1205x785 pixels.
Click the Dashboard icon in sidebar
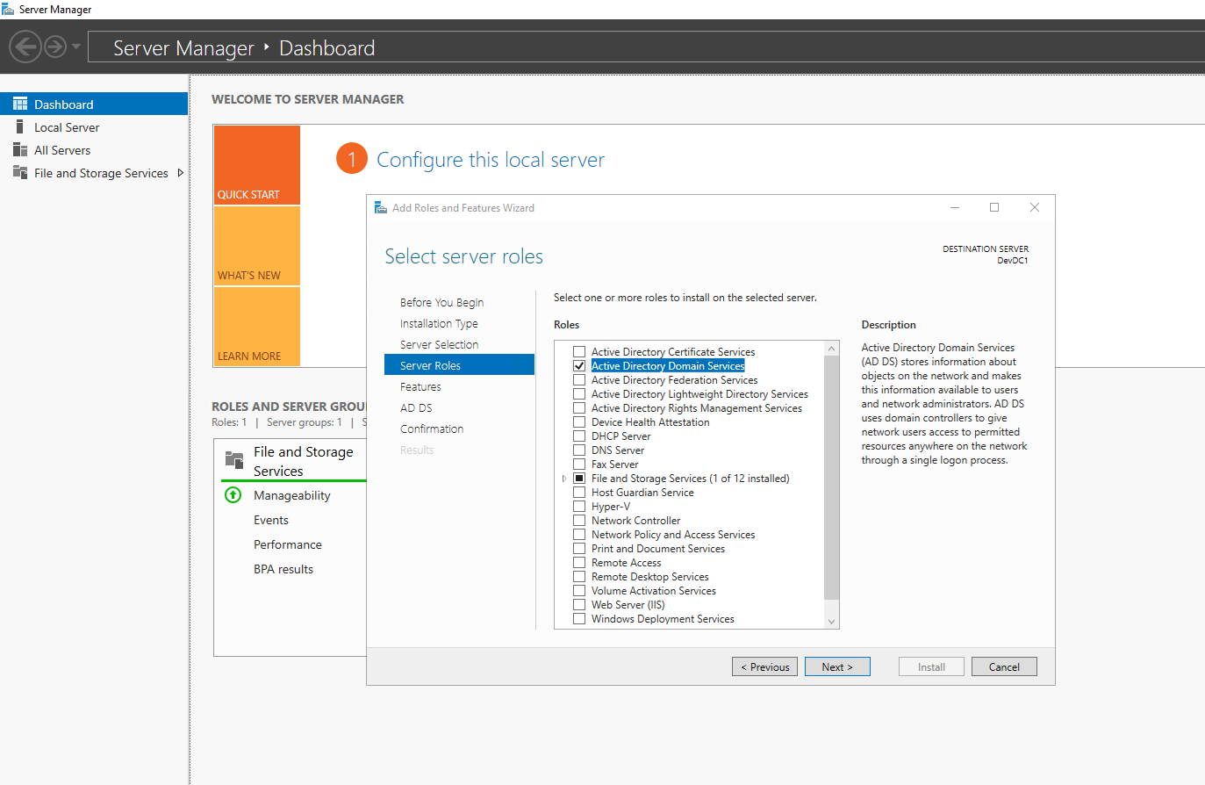(x=20, y=104)
